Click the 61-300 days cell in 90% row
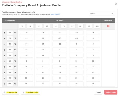This screenshot has width=118, height=96. (93, 78)
